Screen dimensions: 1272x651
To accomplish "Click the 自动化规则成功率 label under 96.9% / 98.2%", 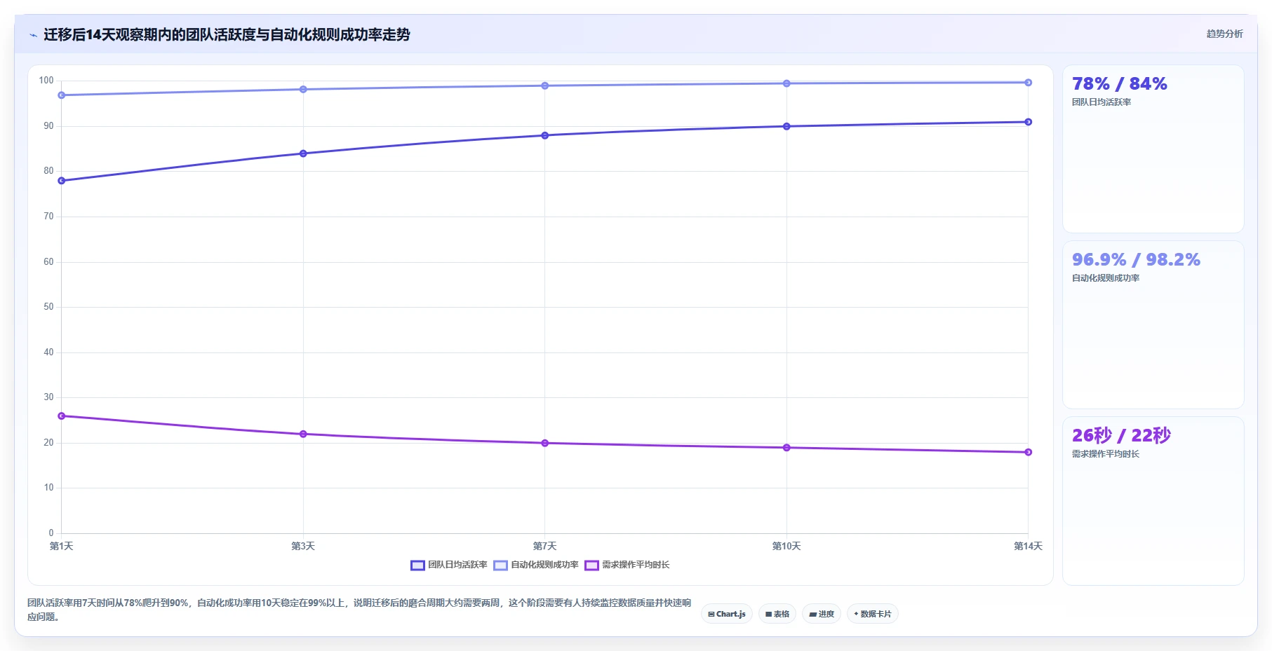I will 1106,278.
